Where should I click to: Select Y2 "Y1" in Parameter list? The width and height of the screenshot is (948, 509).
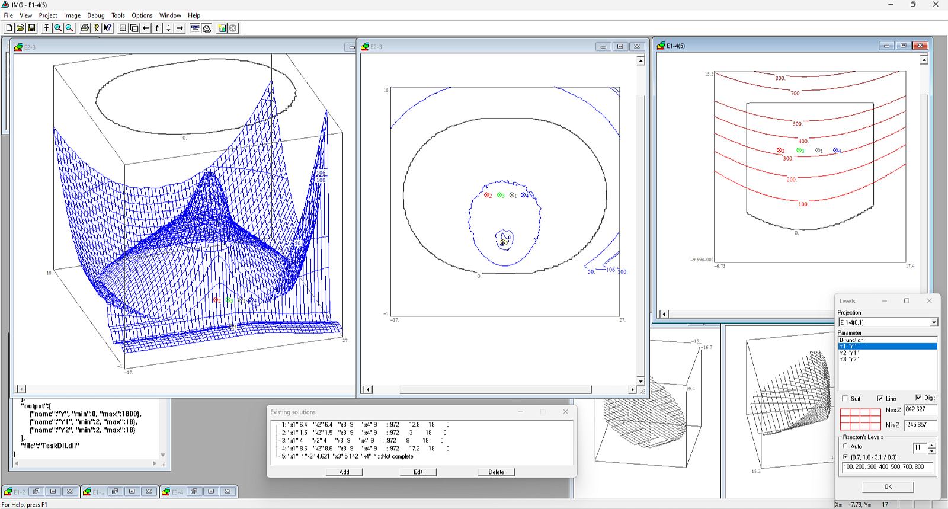point(888,353)
